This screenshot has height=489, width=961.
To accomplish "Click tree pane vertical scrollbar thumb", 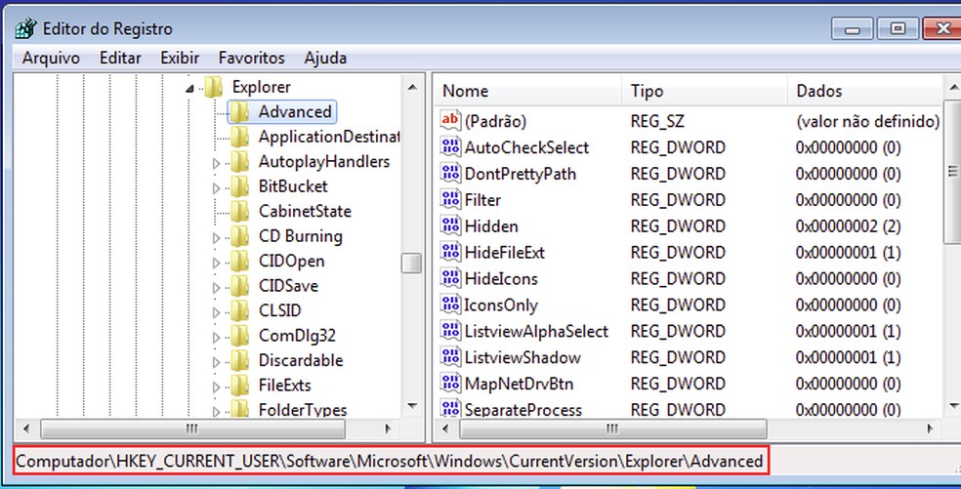I will pos(411,264).
